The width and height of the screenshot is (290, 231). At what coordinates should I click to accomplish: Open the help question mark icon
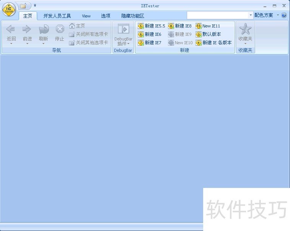pyautogui.click(x=284, y=16)
